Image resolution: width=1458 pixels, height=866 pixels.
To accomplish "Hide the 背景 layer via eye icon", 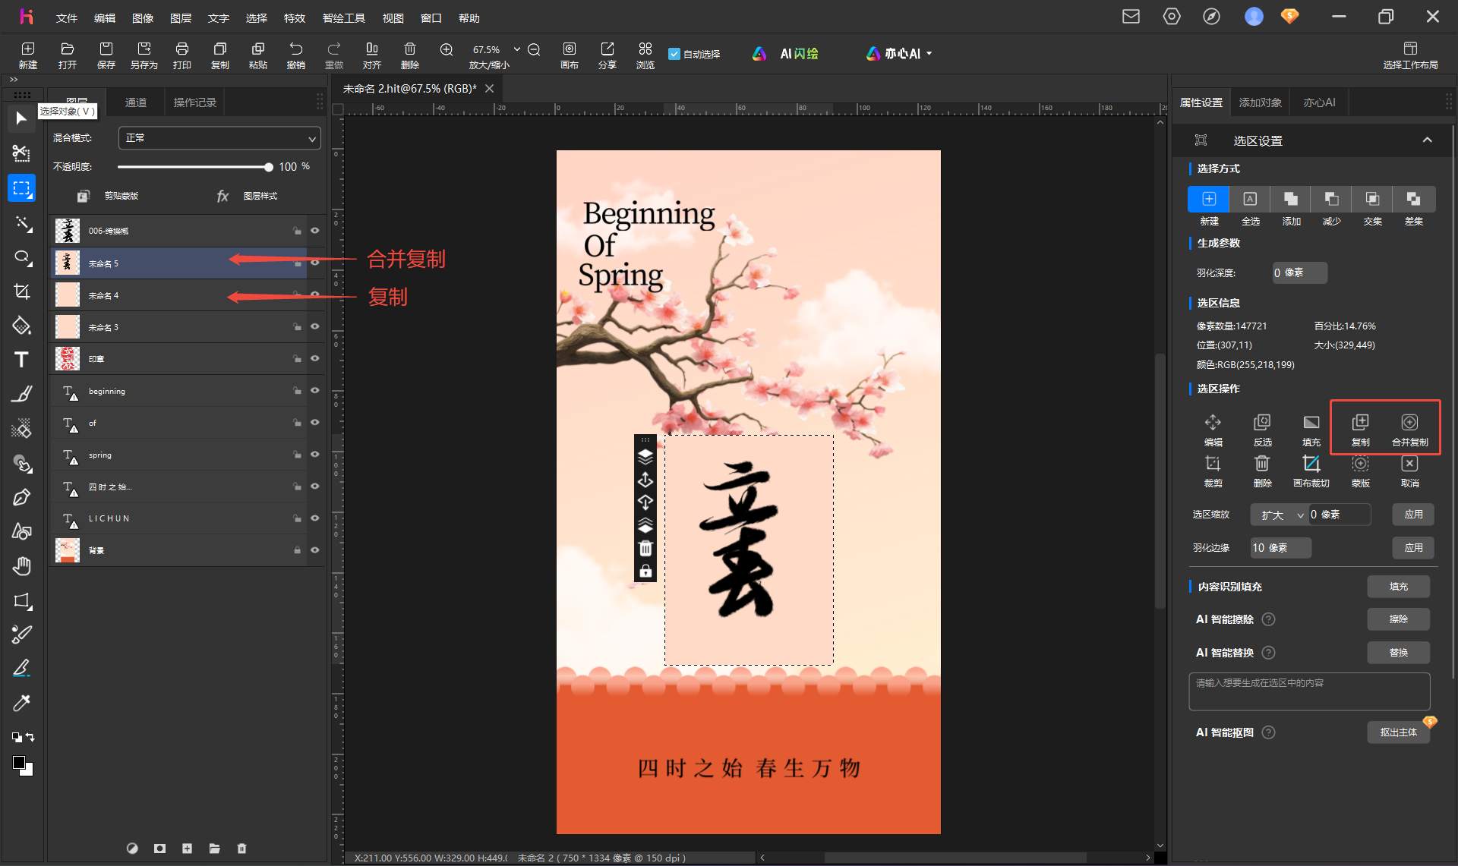I will click(x=314, y=550).
